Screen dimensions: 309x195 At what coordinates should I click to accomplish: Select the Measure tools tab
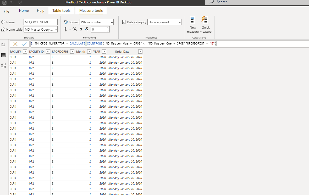(91, 11)
